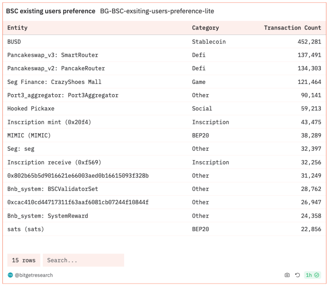Open the BG-BSC-exsiting-users-preference-lite query link

(157, 11)
